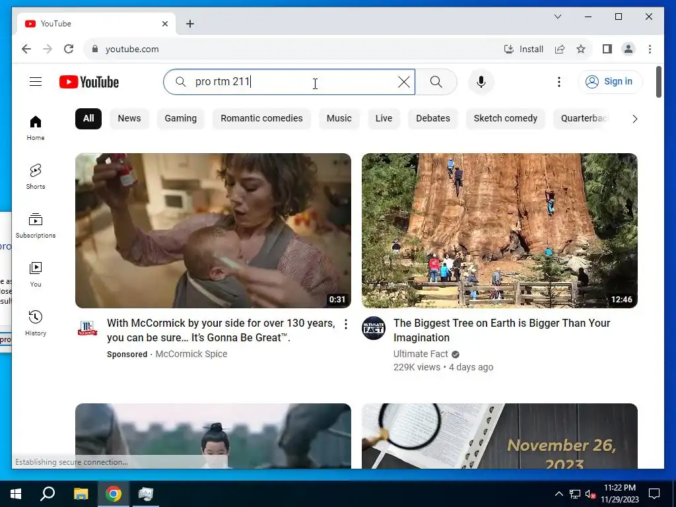Go to Home in the sidebar
This screenshot has height=507, width=676.
click(36, 128)
